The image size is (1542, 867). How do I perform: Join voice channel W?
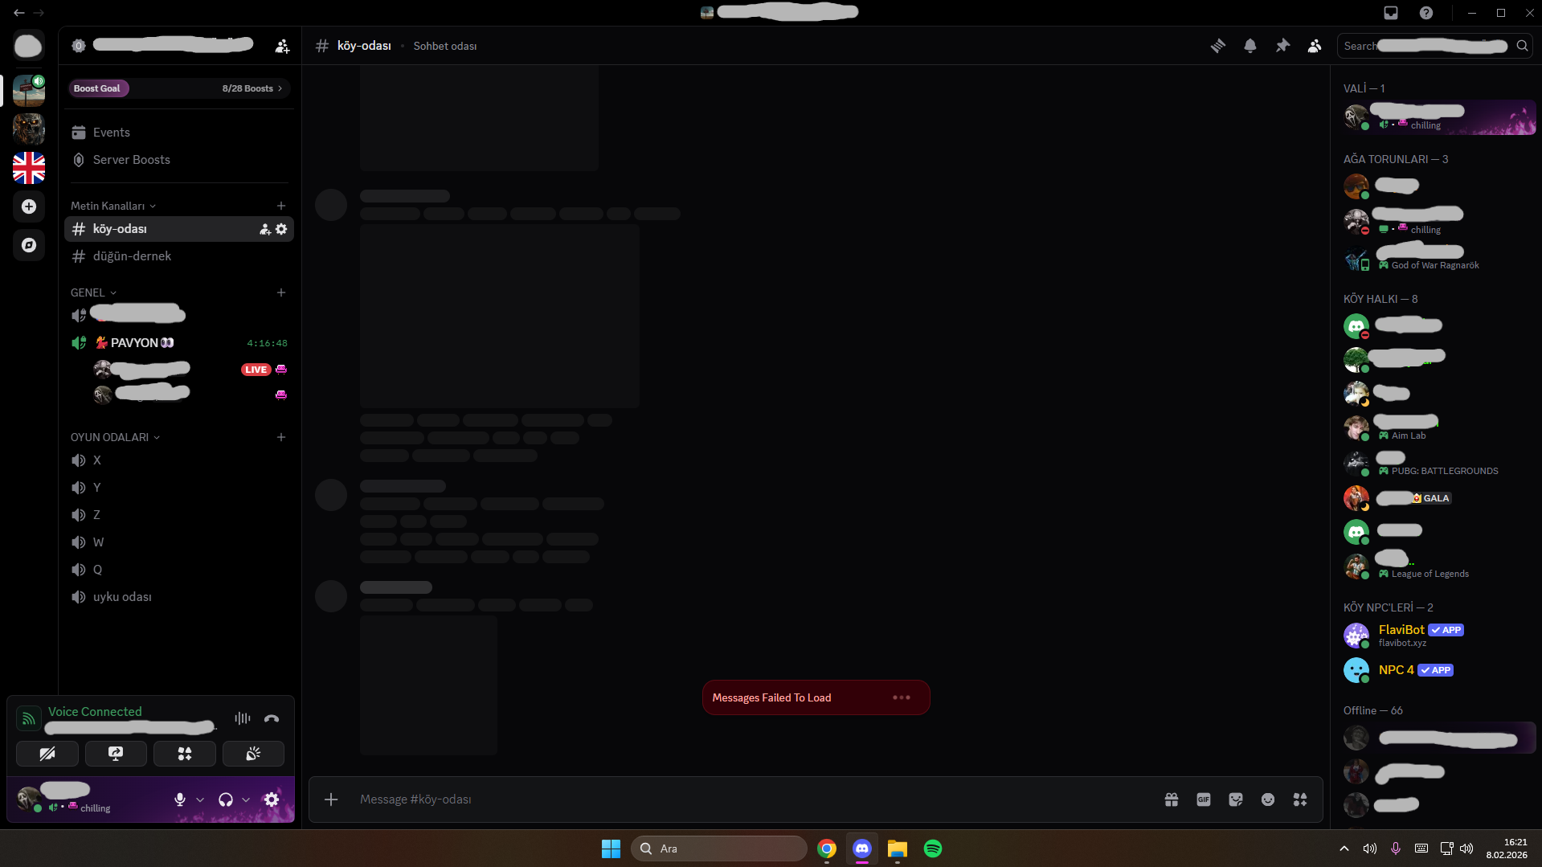[x=179, y=542]
